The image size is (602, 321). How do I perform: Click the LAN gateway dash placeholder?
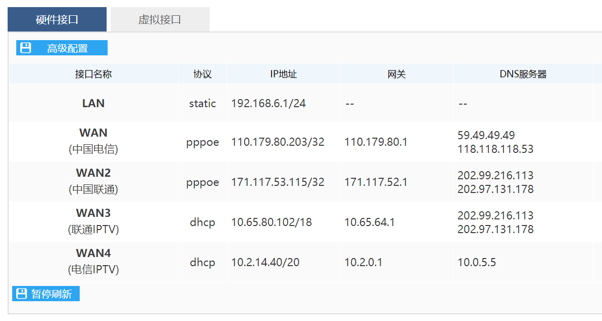pyautogui.click(x=349, y=104)
